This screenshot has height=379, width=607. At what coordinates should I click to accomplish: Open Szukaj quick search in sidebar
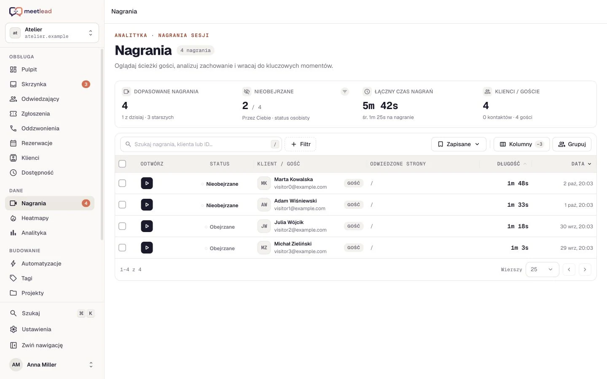point(52,313)
